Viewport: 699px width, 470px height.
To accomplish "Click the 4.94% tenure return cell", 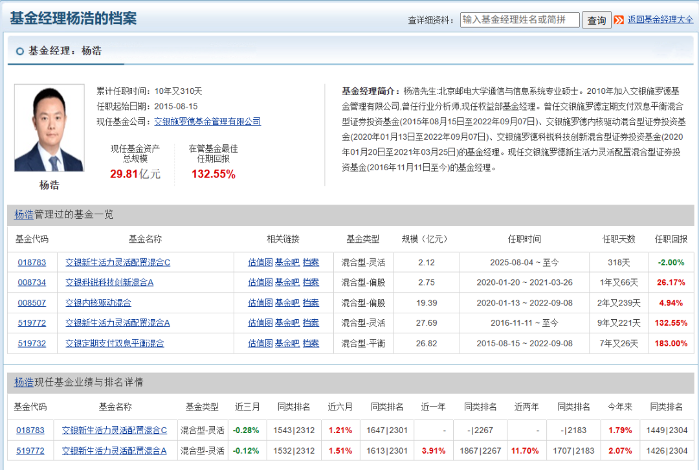I will pyautogui.click(x=671, y=303).
